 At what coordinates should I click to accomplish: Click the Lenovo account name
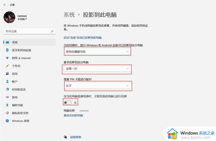[22, 16]
